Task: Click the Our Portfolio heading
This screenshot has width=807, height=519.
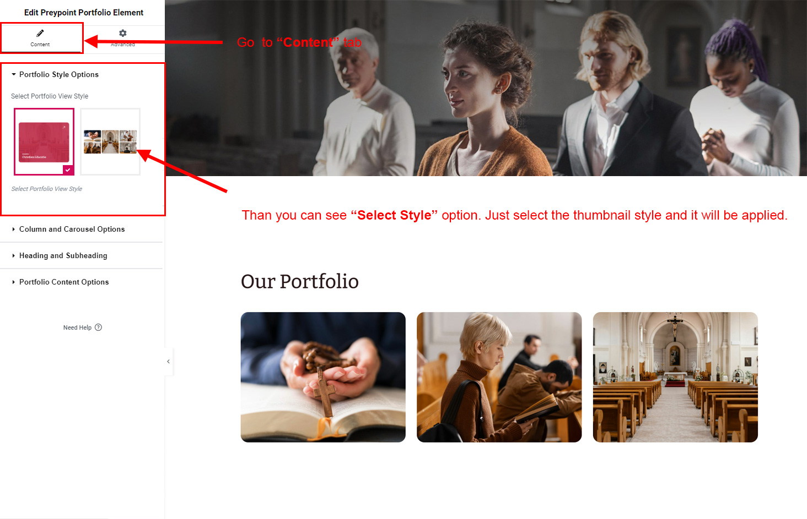Action: click(300, 281)
